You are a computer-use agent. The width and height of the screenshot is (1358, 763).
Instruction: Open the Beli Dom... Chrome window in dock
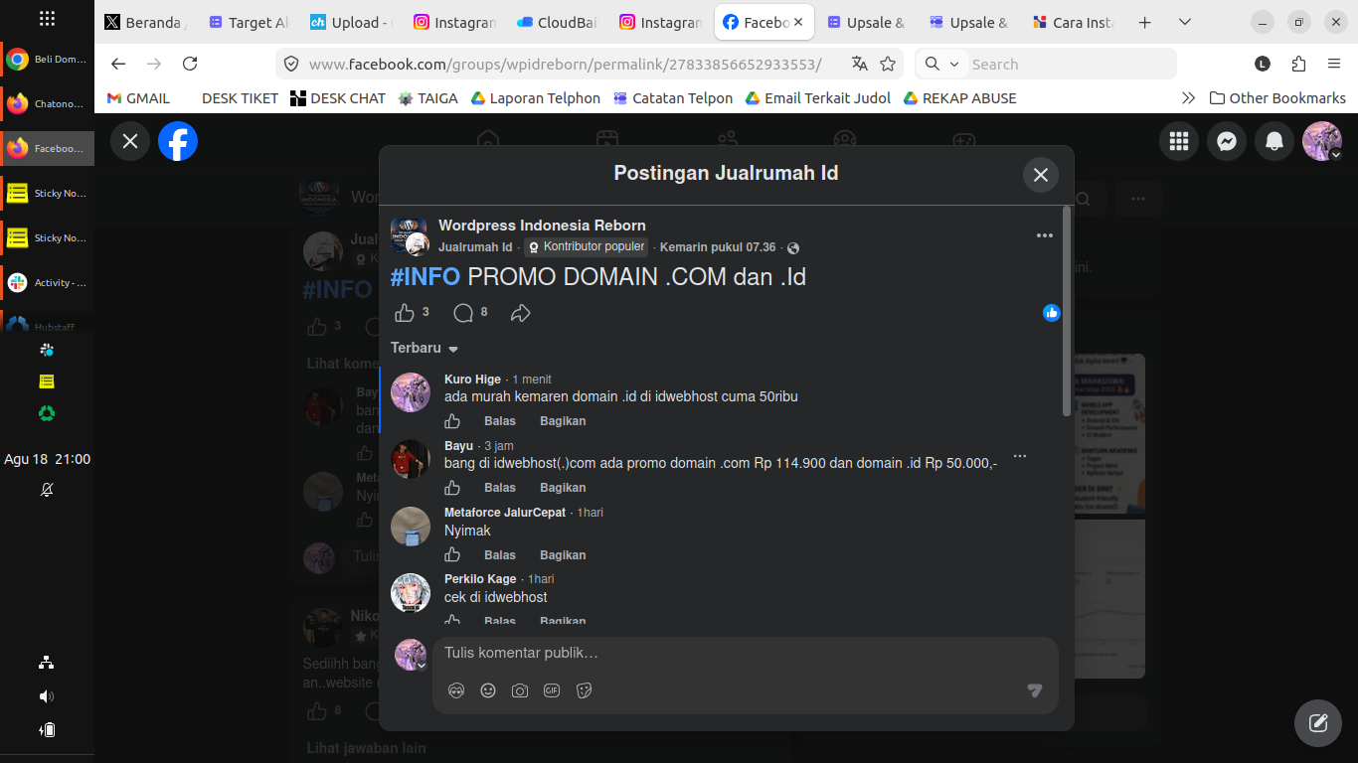point(47,60)
